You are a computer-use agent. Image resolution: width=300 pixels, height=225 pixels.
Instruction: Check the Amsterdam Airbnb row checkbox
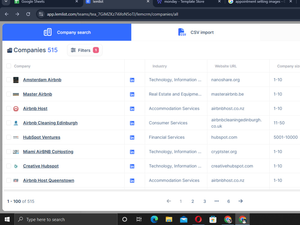(9, 80)
